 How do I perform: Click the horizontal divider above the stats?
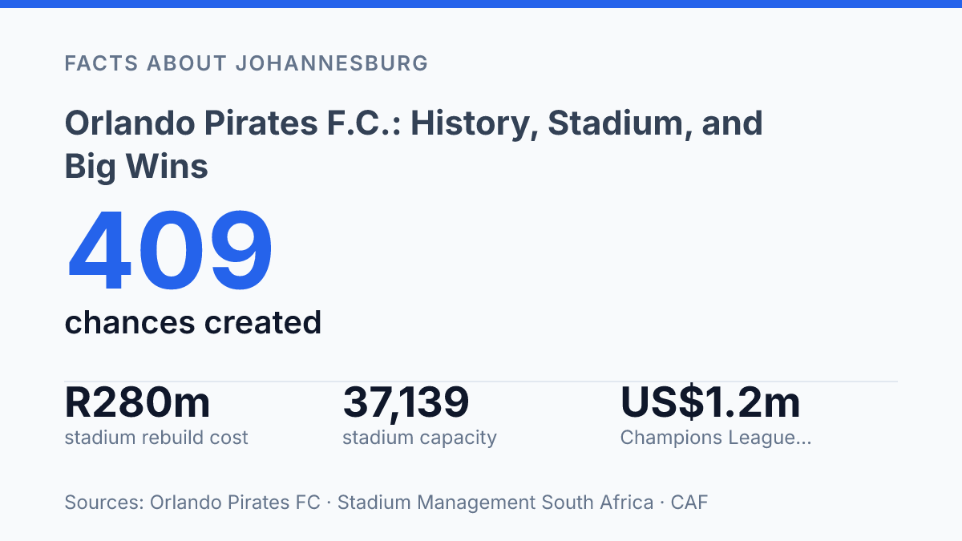click(481, 382)
